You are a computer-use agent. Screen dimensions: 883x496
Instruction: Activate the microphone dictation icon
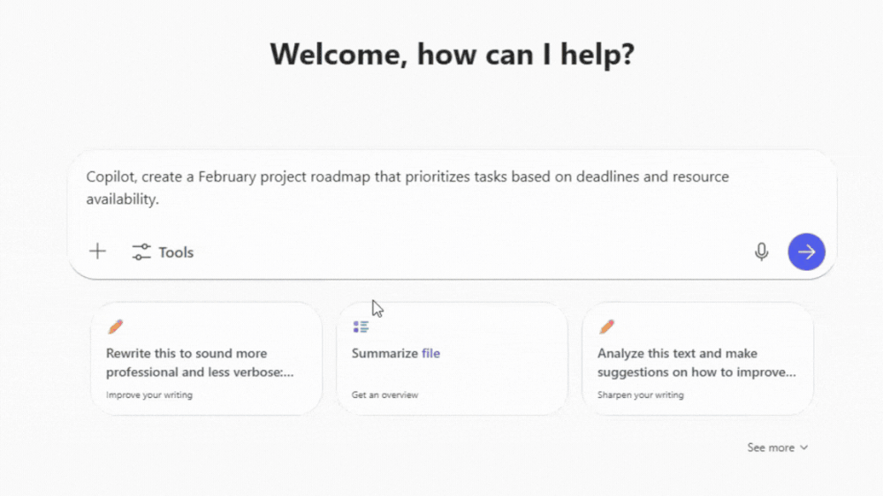(761, 252)
